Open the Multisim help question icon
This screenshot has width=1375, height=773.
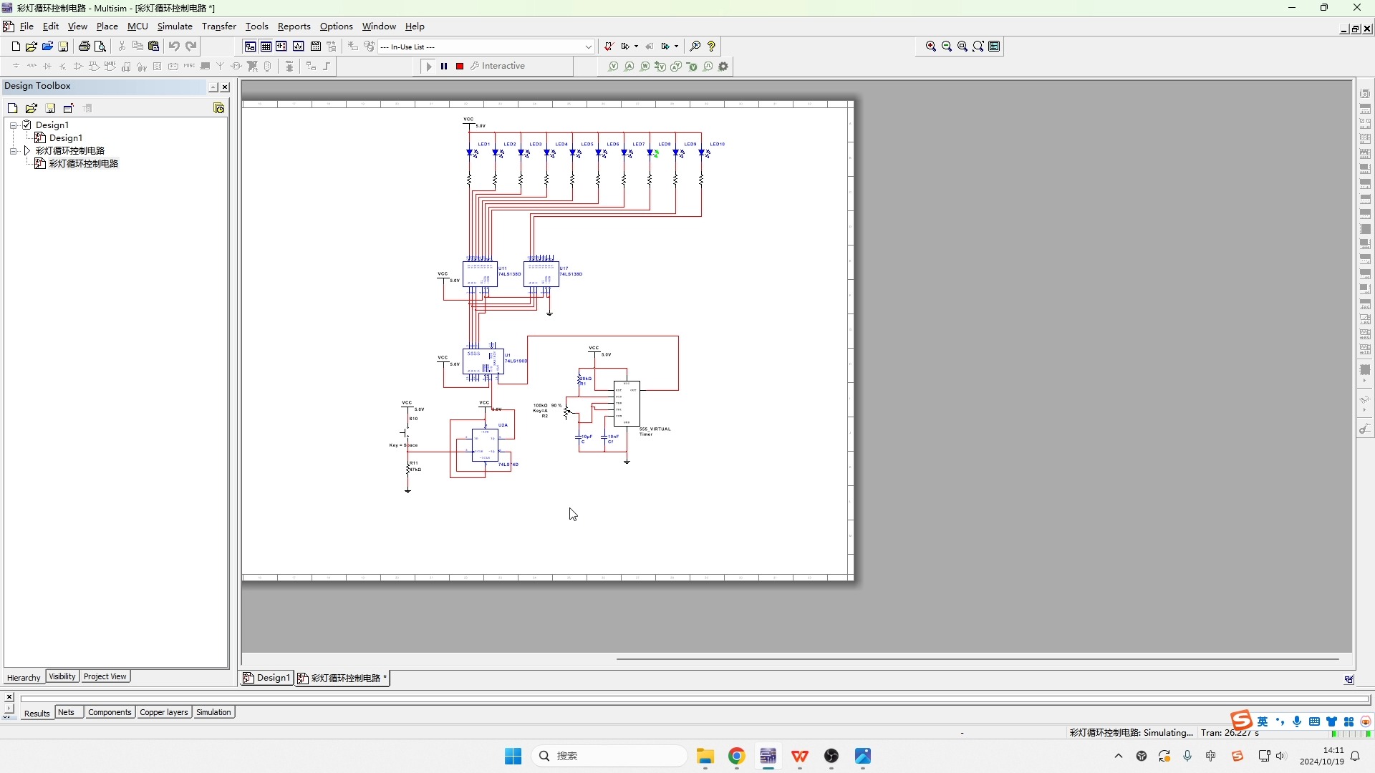point(711,47)
